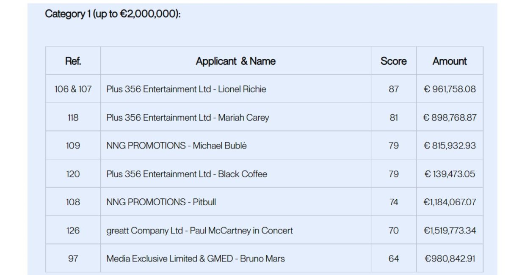Click the Category 1 heading text

[113, 14]
